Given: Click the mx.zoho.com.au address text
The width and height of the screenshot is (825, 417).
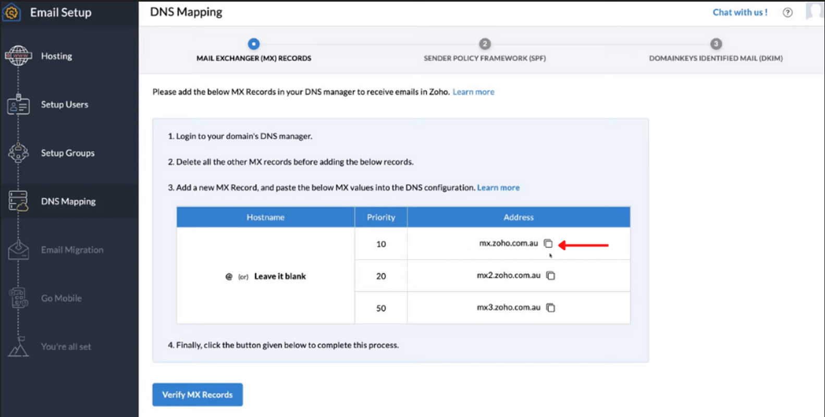Looking at the screenshot, I should click(509, 243).
